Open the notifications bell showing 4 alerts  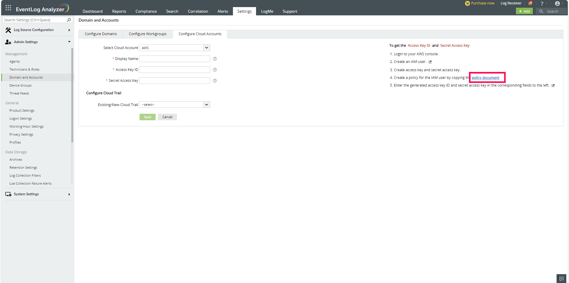(530, 3)
